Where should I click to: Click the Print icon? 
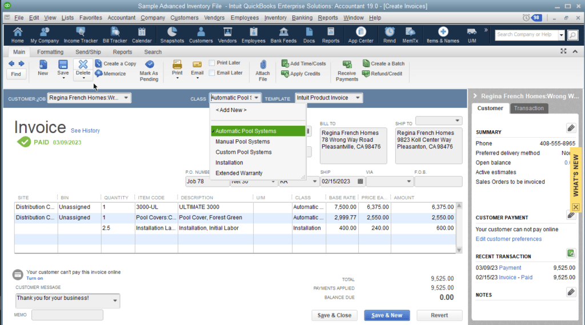[177, 67]
